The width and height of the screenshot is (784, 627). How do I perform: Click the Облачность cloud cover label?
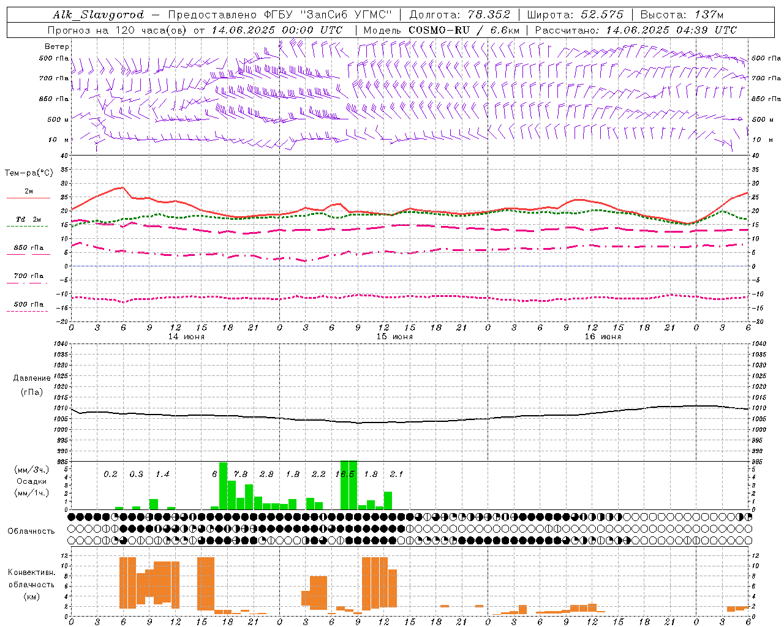(x=31, y=531)
